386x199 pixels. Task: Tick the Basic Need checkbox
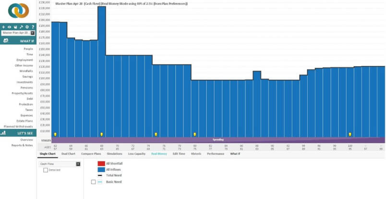(x=93, y=182)
